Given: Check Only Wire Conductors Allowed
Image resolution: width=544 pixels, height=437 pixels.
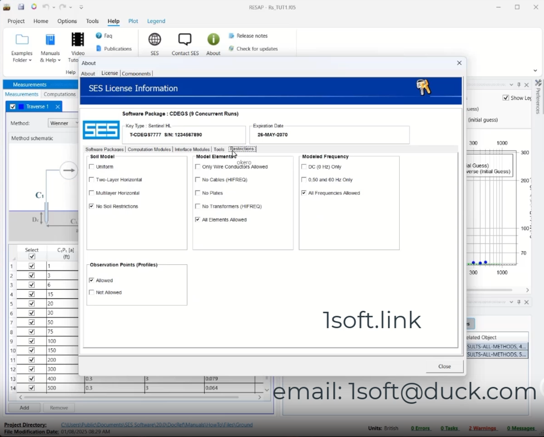Looking at the screenshot, I should 198,167.
